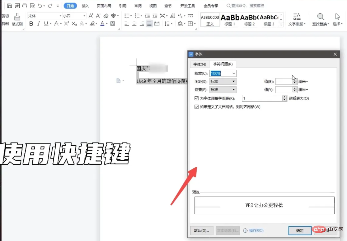Screen dimensions: 347x241
Task: Switch to the 字体 tab
Action: tap(200, 64)
